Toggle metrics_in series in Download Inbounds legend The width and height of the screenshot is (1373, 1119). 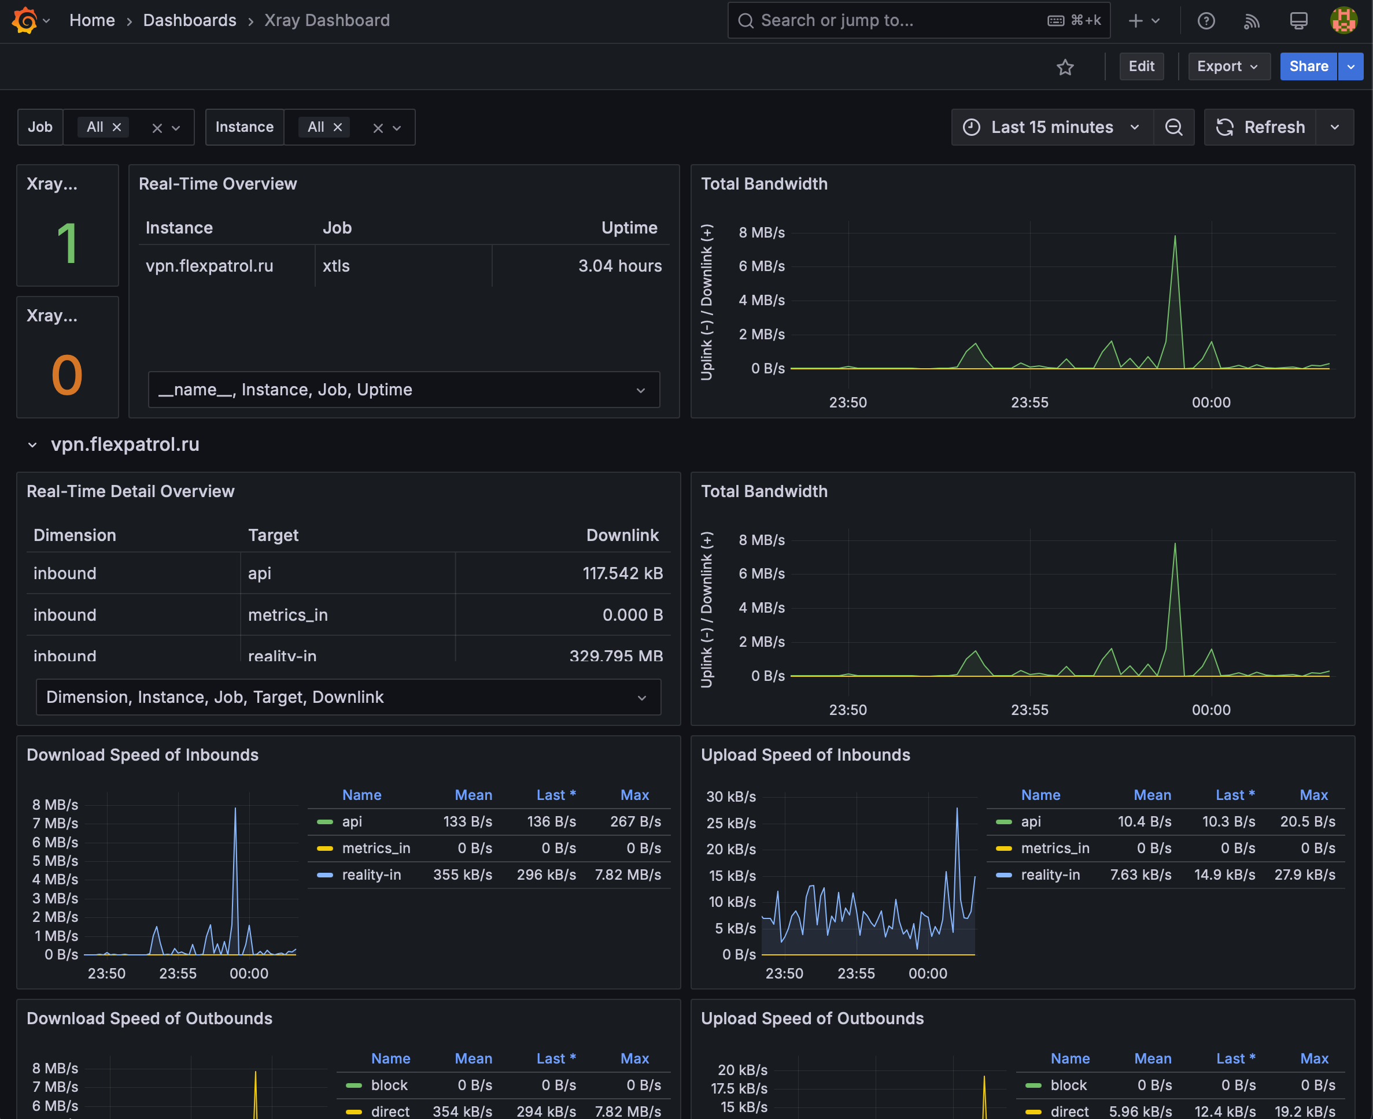point(376,848)
